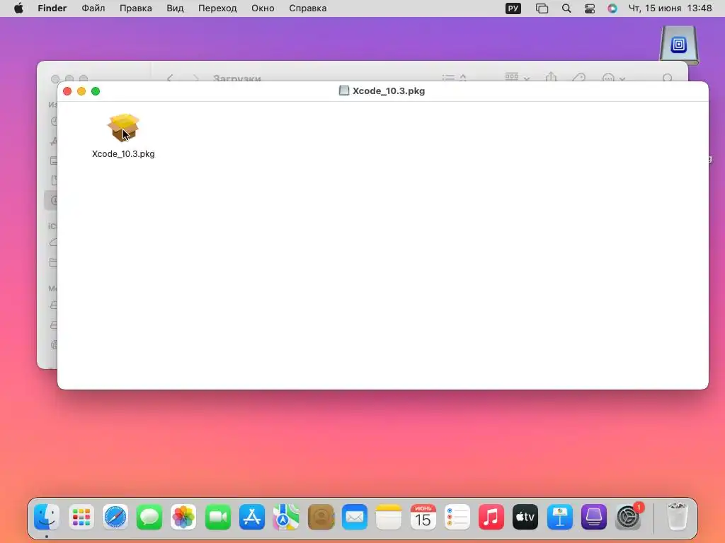The height and width of the screenshot is (543, 725).
Task: Open the Вид menu
Action: (175, 8)
